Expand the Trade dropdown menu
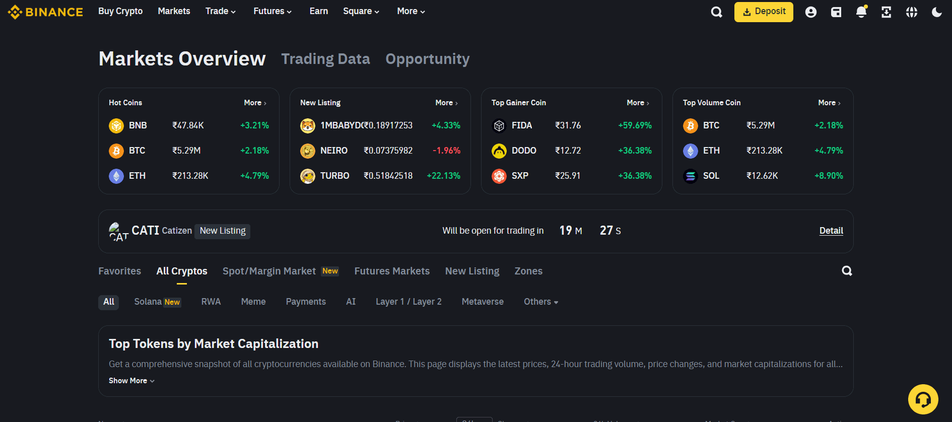This screenshot has height=422, width=952. [x=221, y=11]
